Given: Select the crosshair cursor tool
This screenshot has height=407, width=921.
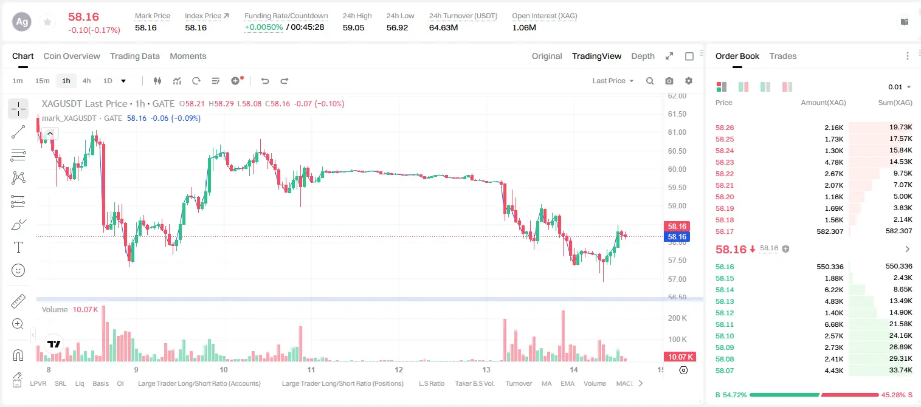Looking at the screenshot, I should (18, 109).
